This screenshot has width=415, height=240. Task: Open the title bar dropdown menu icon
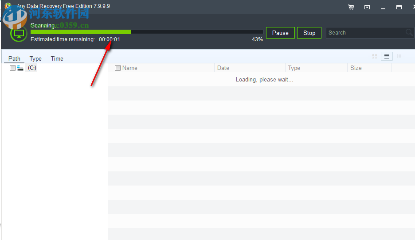[x=367, y=8]
